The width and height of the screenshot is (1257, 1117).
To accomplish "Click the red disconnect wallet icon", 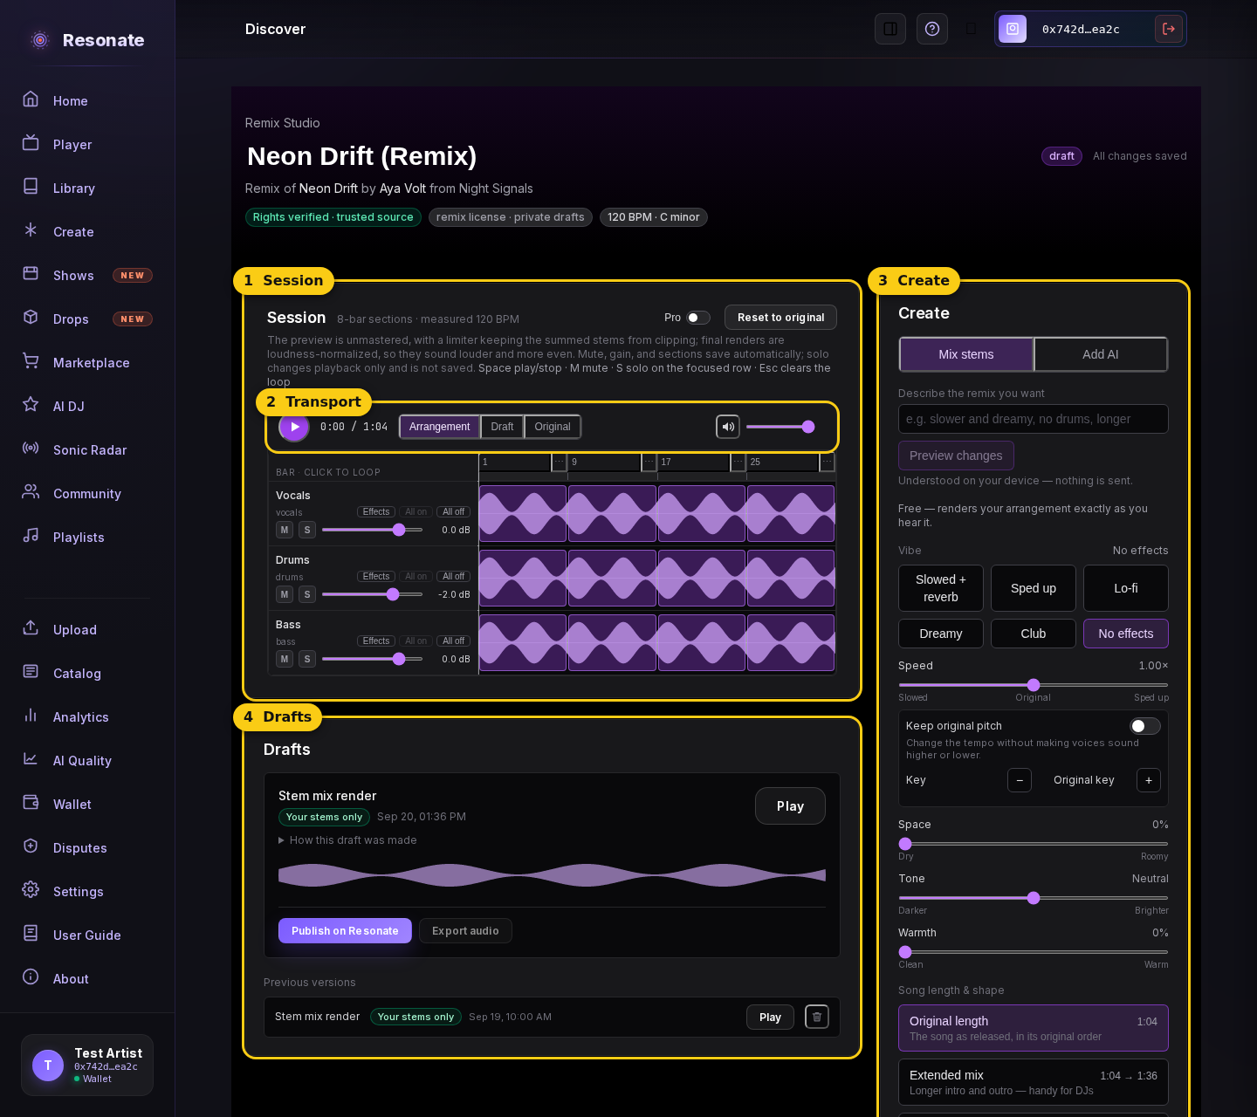I will coord(1169,29).
